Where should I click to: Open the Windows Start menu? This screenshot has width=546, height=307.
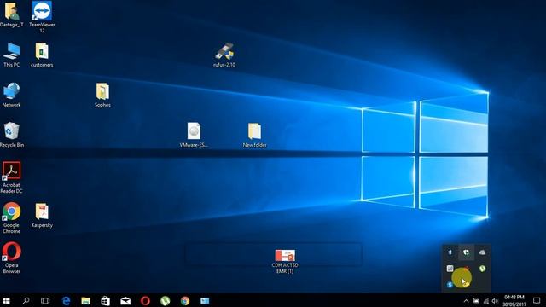(x=6, y=301)
